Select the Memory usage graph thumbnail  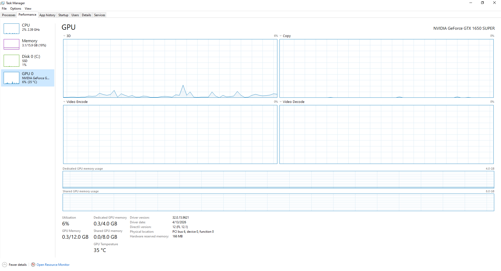click(11, 44)
